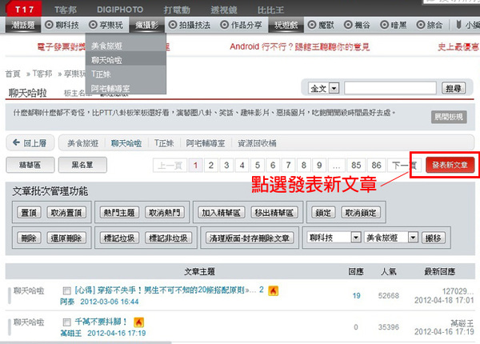Viewport: 480px width, 344px height.
Task: Open 透視鏡 in top navigation
Action: pyautogui.click(x=224, y=10)
